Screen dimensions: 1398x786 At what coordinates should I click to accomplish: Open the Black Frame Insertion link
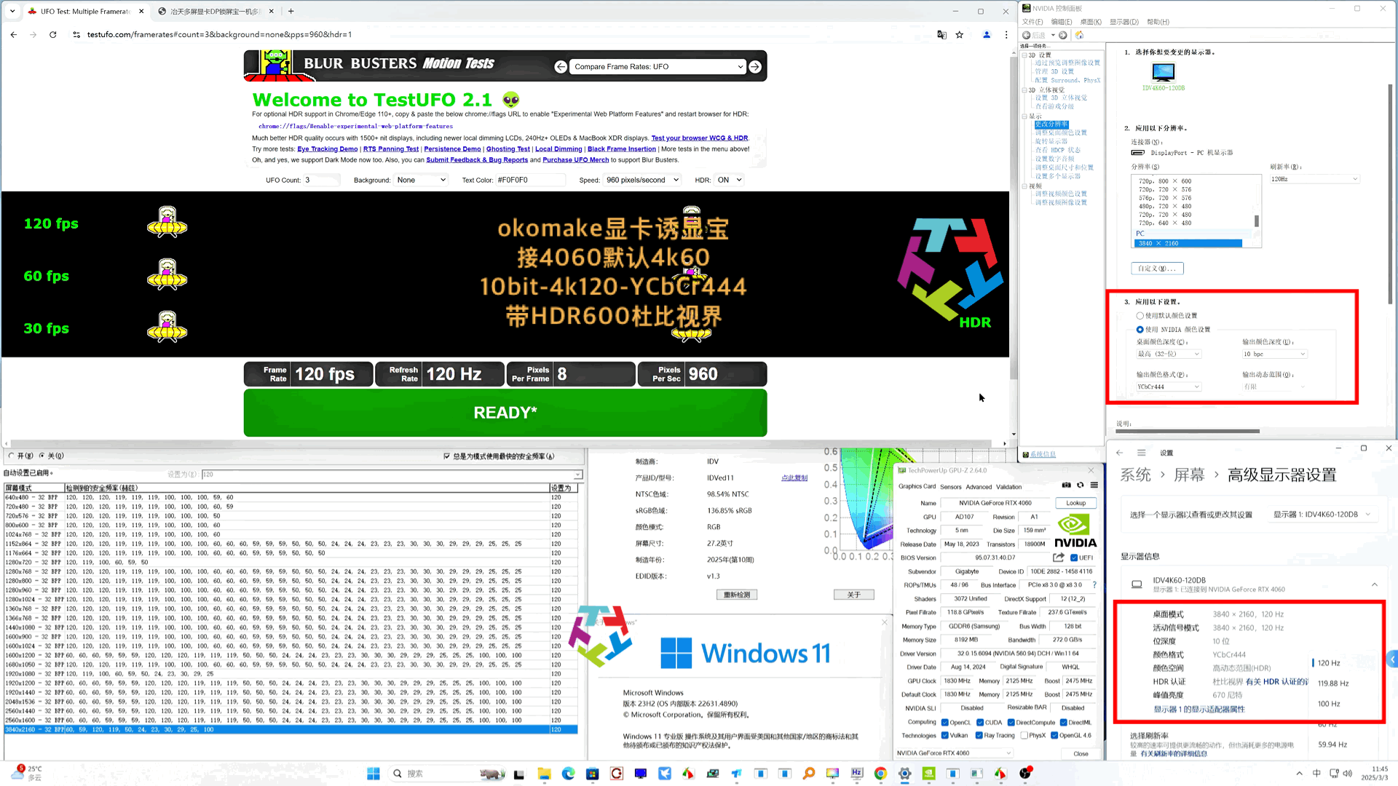click(x=621, y=149)
